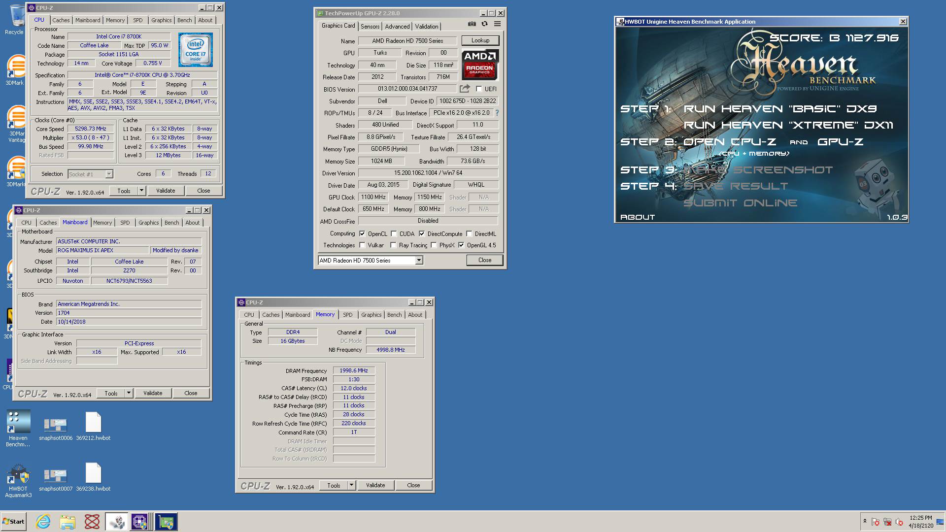Click the Bus Interface question mark
Viewport: 946px width, 532px height.
pyautogui.click(x=497, y=113)
